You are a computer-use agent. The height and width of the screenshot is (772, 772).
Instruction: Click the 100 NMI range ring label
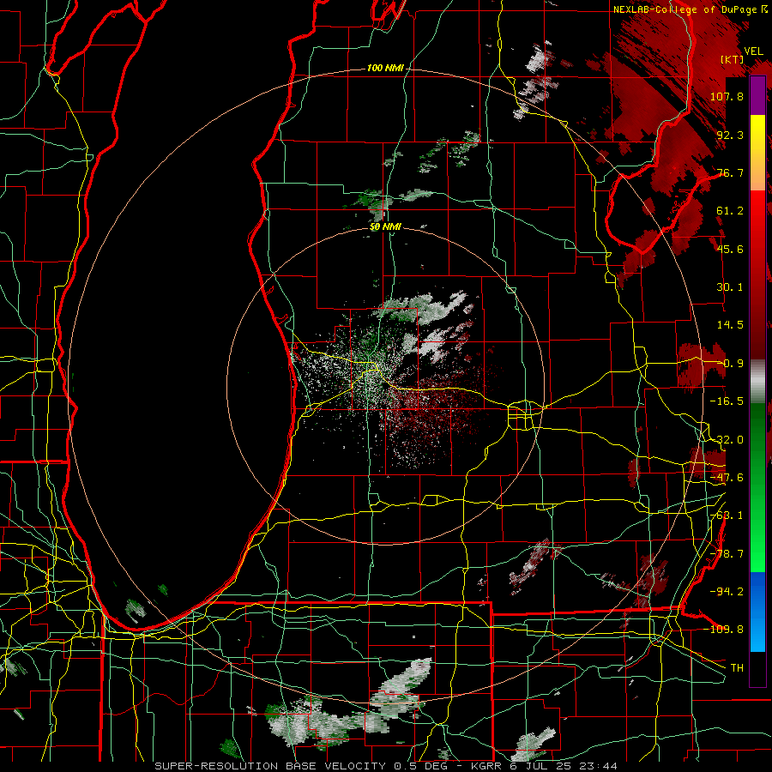point(385,68)
